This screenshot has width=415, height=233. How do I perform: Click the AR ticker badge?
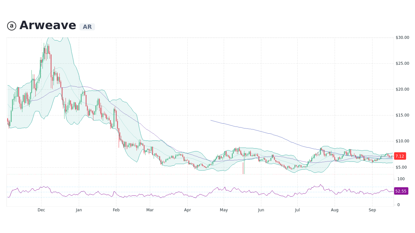(87, 27)
